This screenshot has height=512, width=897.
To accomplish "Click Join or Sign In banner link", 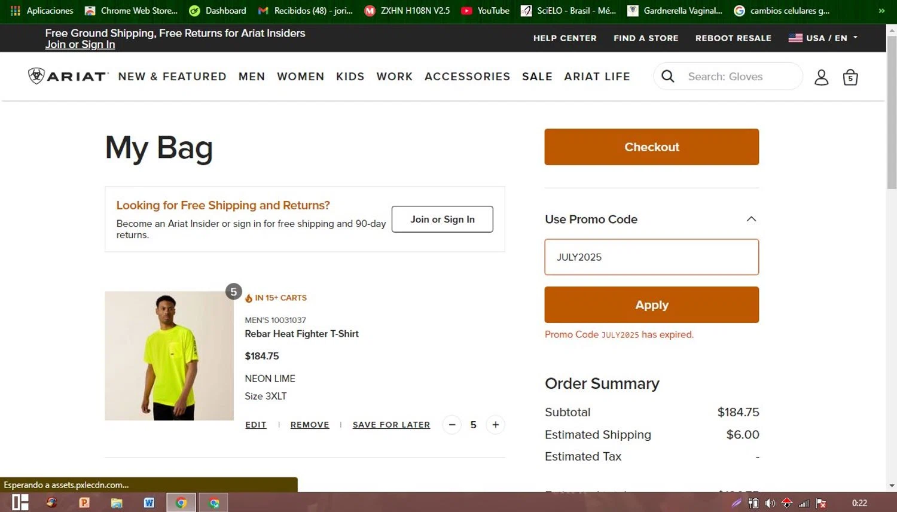I will [80, 44].
